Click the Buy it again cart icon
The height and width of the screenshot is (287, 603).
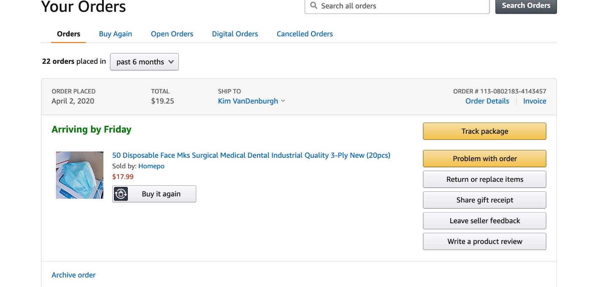coord(121,194)
